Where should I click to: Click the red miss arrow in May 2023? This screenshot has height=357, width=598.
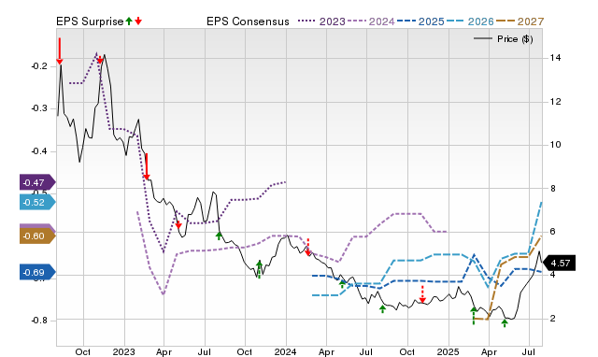click(x=178, y=224)
